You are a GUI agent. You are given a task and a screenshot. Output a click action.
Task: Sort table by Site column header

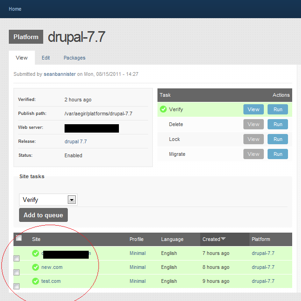[x=36, y=239]
